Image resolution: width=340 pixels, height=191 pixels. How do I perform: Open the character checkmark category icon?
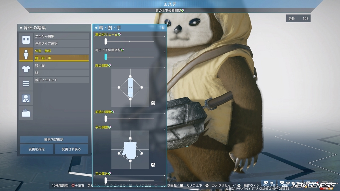pyautogui.click(x=26, y=98)
